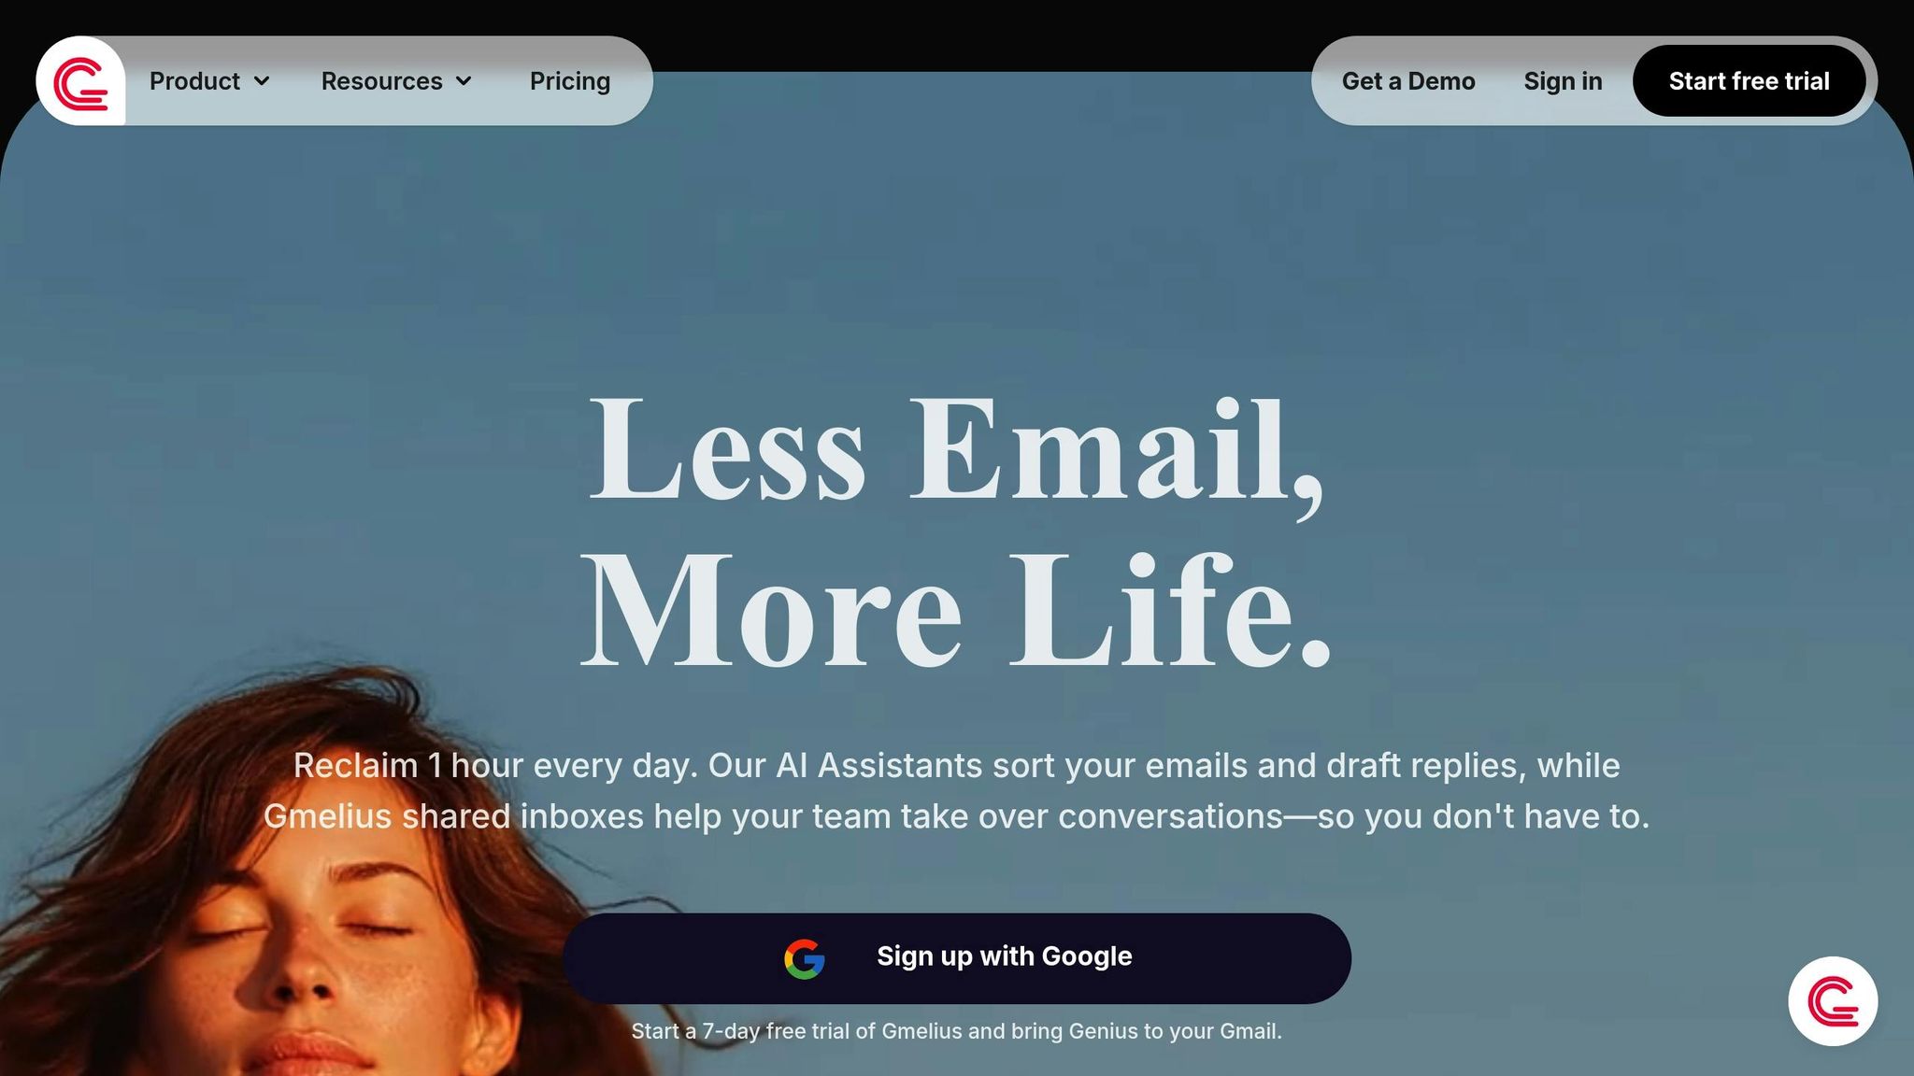Expand the Product chevron arrow

[x=262, y=81]
